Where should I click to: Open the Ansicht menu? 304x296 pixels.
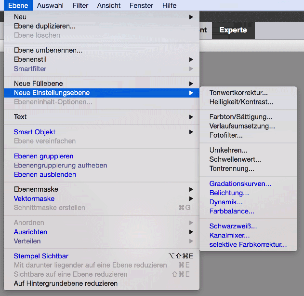[108, 6]
